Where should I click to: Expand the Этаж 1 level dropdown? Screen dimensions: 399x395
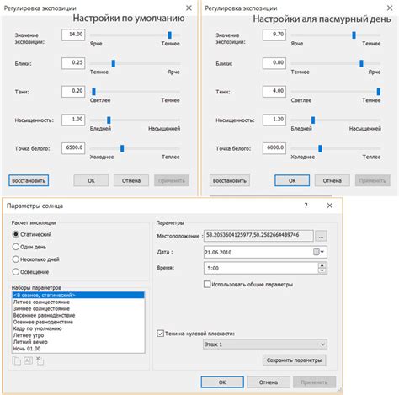(265, 344)
